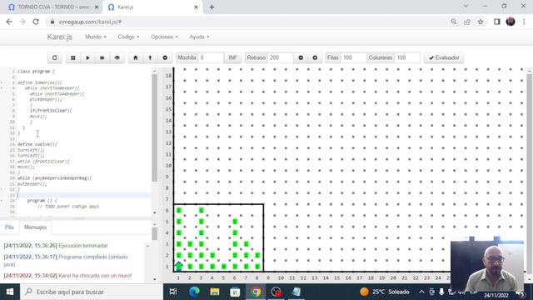
Task: Click the zoom magnifier icon in address bar
Action: tap(453, 22)
